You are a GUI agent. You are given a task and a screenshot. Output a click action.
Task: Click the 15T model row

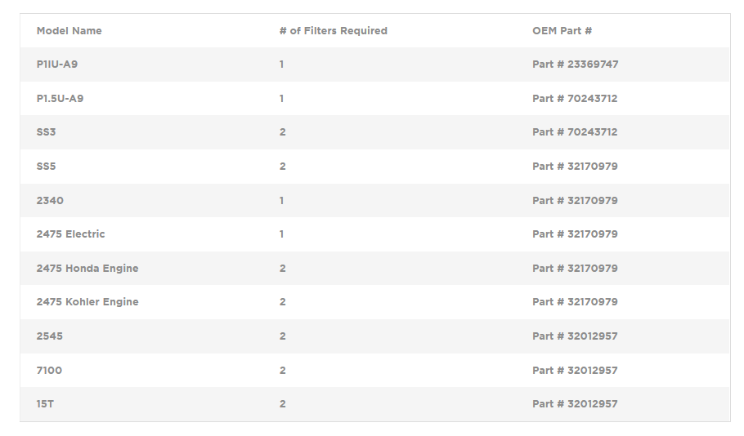click(374, 404)
